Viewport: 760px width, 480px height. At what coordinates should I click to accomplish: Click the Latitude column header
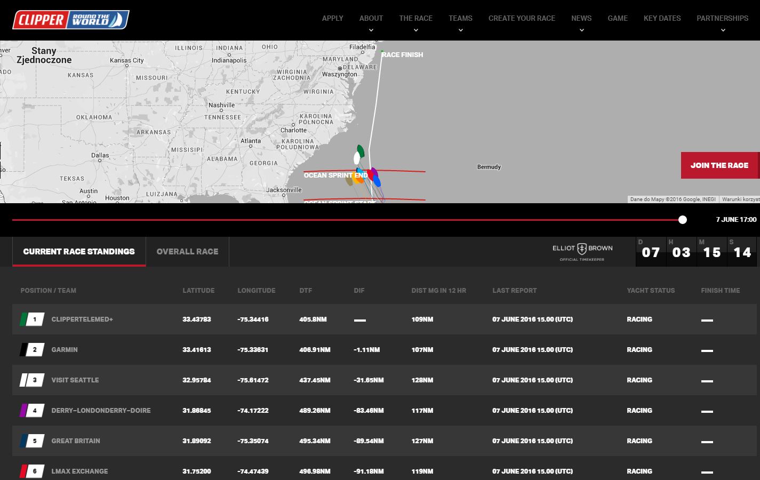198,291
